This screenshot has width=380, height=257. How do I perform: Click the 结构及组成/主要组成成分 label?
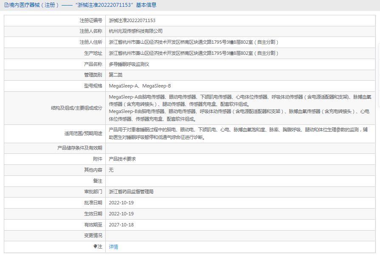click(x=76, y=108)
